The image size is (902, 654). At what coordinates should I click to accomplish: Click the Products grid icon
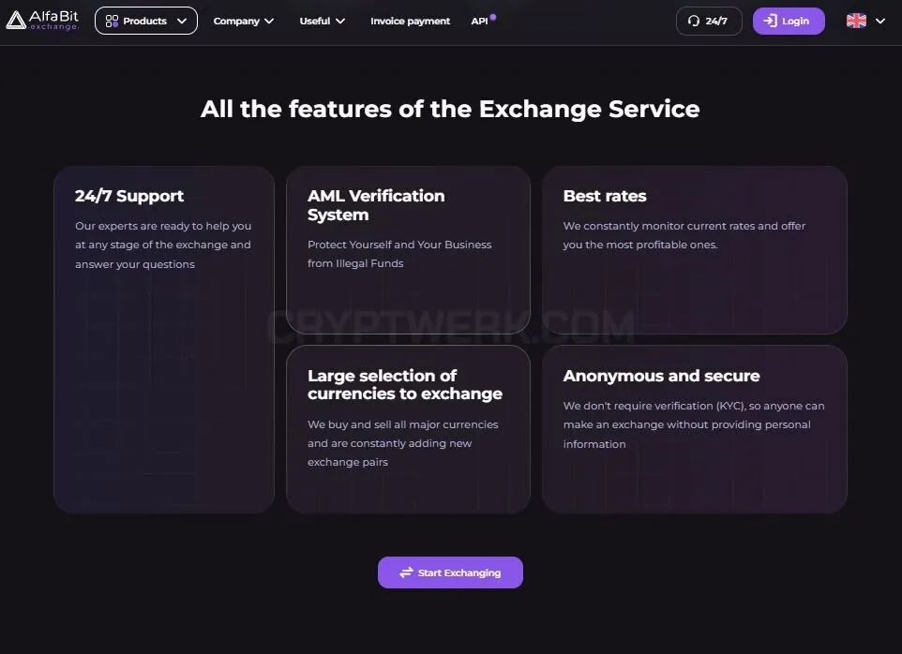pos(112,22)
